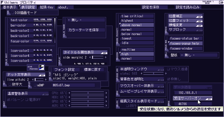The width and height of the screenshot is (224, 117).
Task: Select normal process priority
Action: click(x=137, y=58)
